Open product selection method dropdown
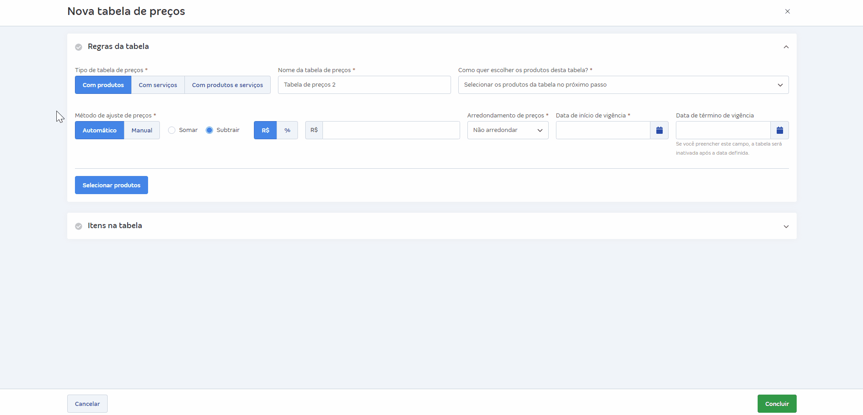The image size is (863, 415). (x=623, y=85)
